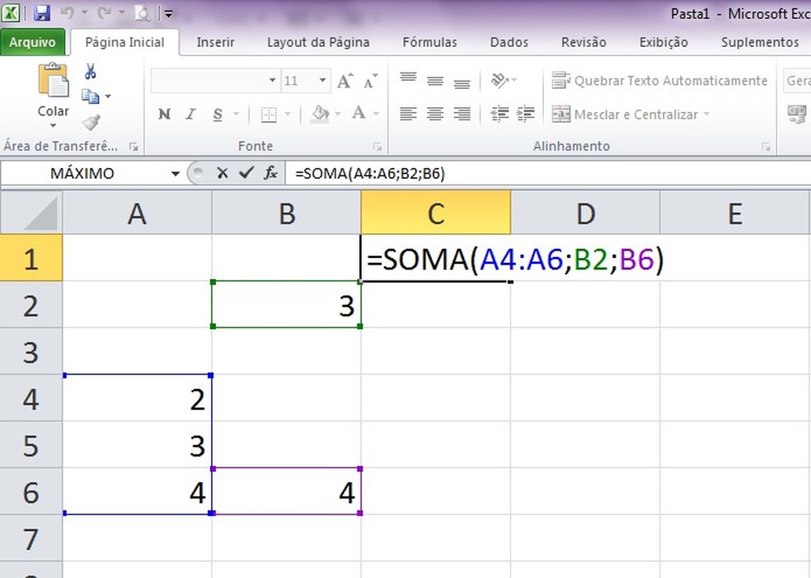Open the underline style dropdown arrow
811x578 pixels.
coord(236,114)
